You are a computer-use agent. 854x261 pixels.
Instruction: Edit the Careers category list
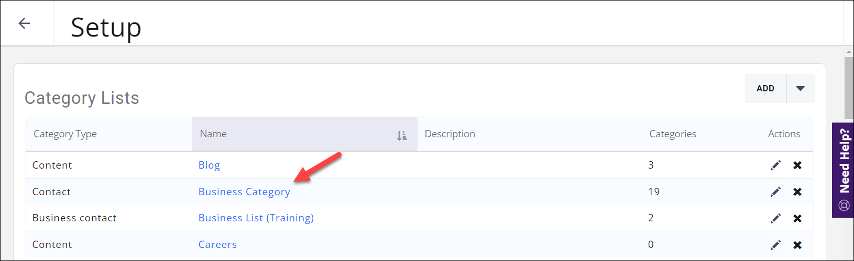point(775,245)
